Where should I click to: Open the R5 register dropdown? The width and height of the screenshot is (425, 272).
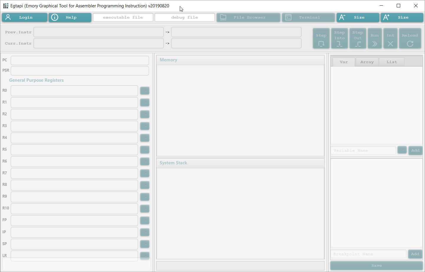(145, 150)
